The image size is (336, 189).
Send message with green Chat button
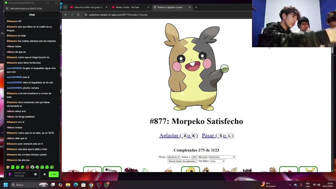coord(54,174)
